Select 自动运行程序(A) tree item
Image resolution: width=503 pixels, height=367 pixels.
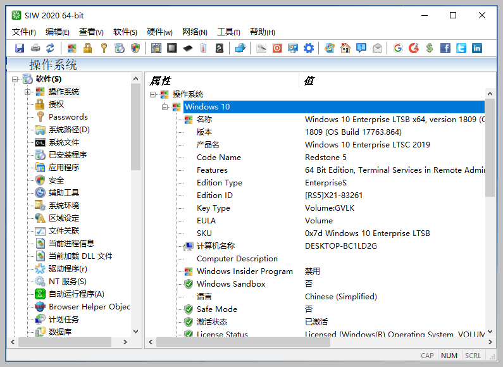pyautogui.click(x=77, y=294)
